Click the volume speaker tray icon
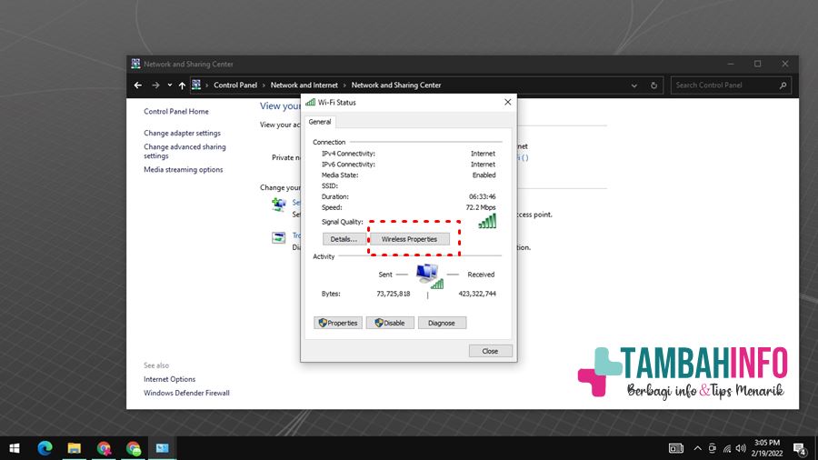 [741, 448]
